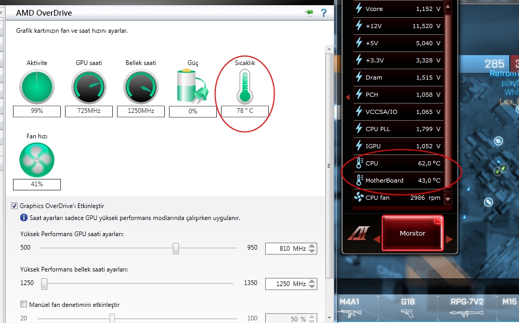Click the GPU clock slider handle
This screenshot has height=323, width=519.
(x=176, y=248)
